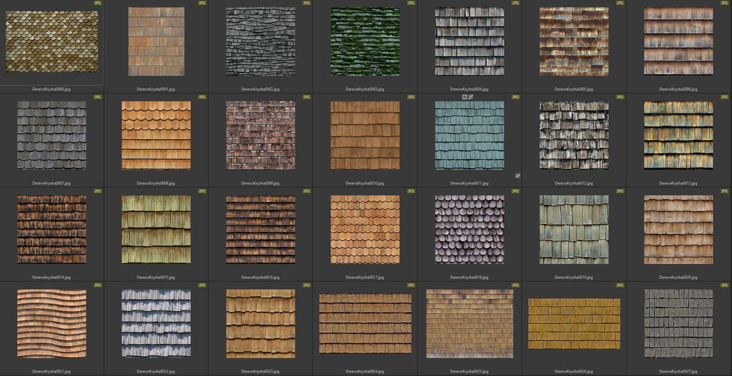
Task: Click the DerevoKrysha0005.jpg filename label
Action: 574,89
